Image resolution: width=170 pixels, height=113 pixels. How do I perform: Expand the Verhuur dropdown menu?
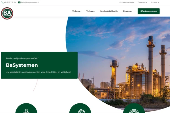(x=91, y=11)
